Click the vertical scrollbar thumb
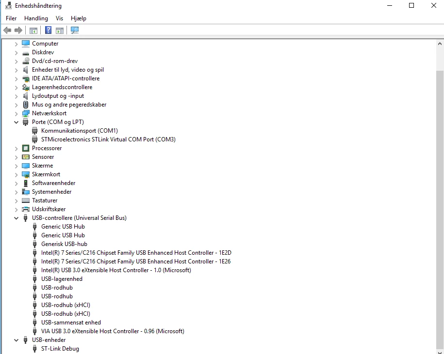Viewport: 444px width, 354px height. click(440, 211)
